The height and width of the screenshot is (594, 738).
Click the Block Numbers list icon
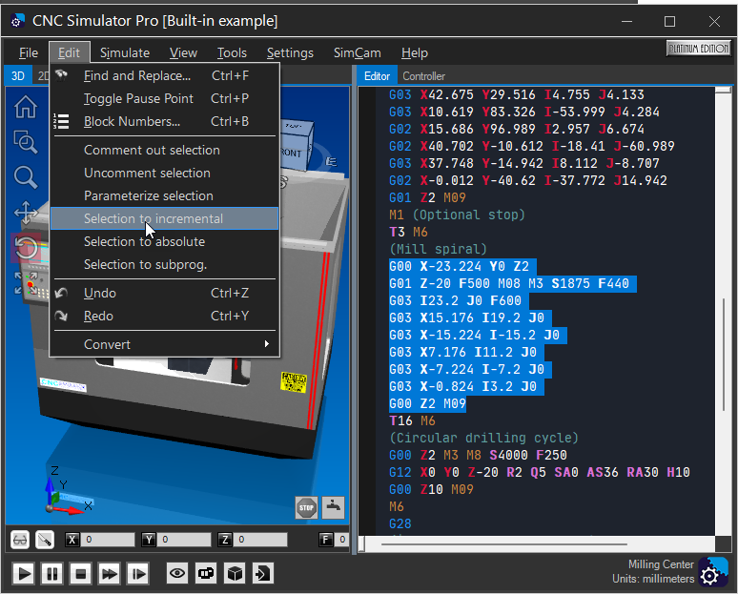[x=61, y=121]
